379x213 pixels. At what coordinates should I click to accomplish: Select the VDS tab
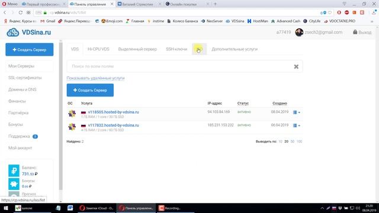(x=75, y=49)
